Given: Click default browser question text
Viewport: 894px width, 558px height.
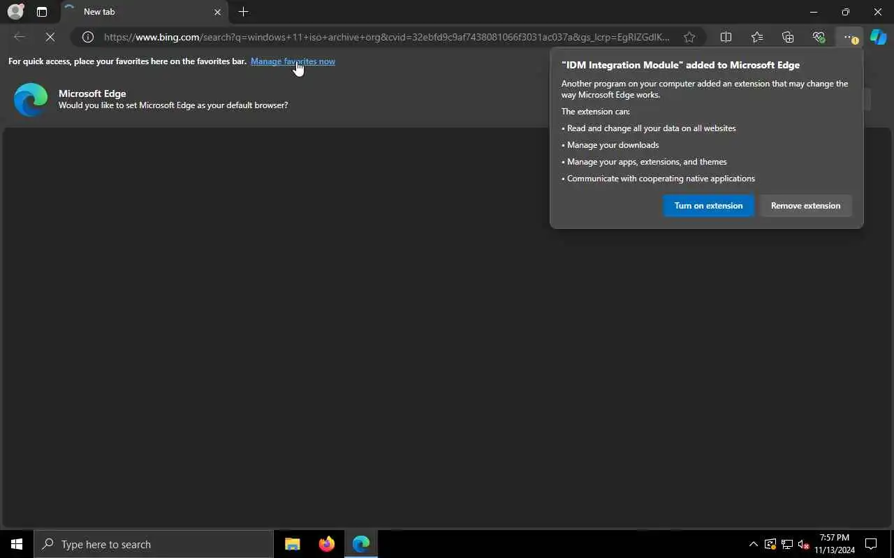Looking at the screenshot, I should [173, 105].
